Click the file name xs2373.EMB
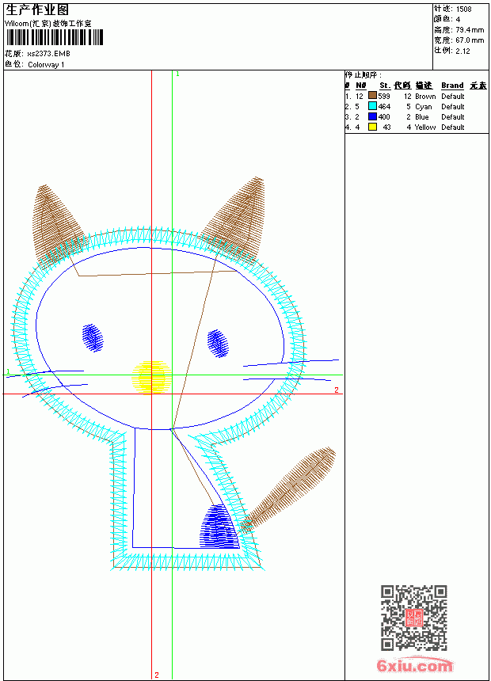Screen dimensions: 491x681 pyautogui.click(x=48, y=54)
